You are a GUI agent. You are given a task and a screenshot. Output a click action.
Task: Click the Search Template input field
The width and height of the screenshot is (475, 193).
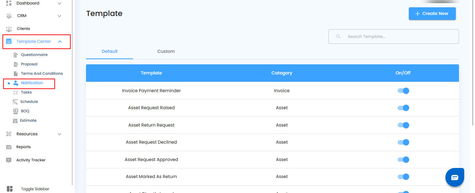pos(397,37)
